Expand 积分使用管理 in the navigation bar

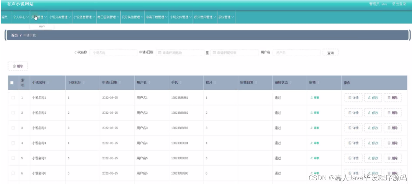point(205,17)
